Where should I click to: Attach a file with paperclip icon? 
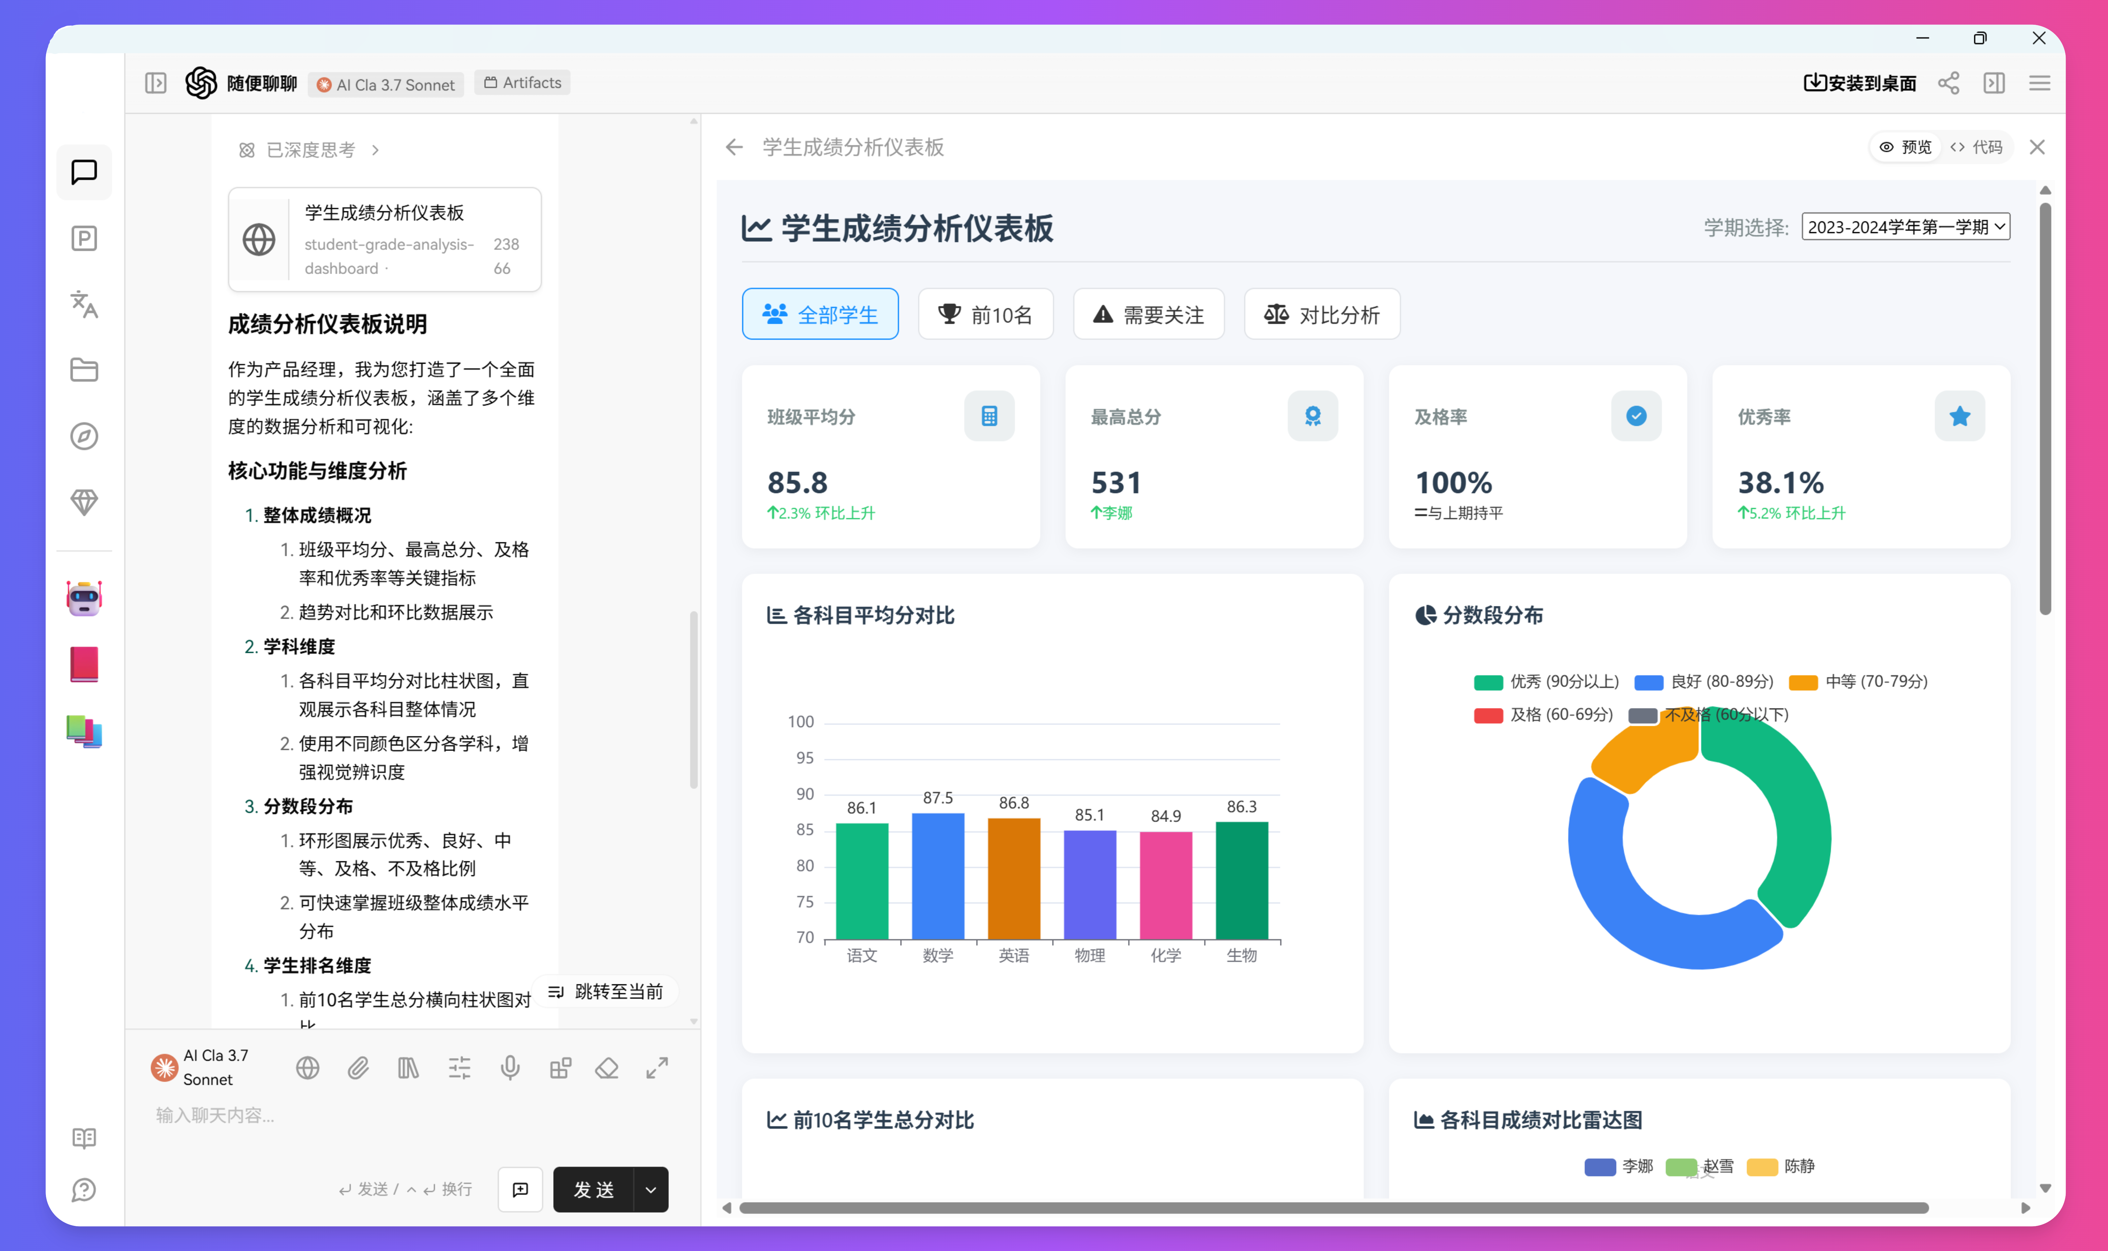tap(358, 1068)
